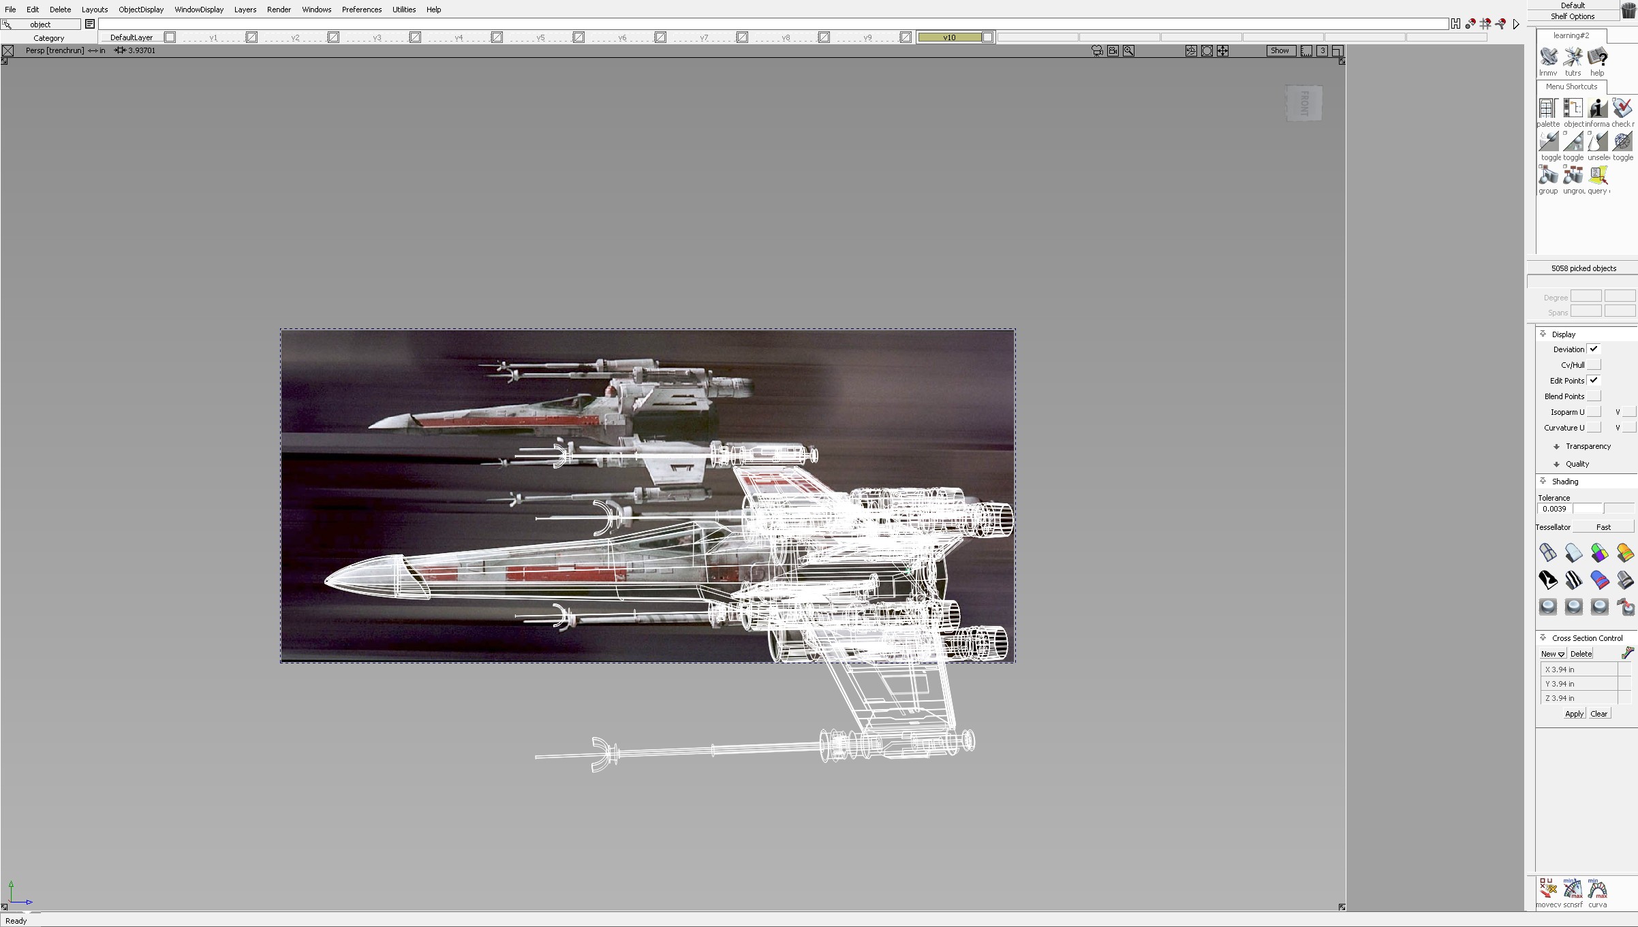This screenshot has height=927, width=1638.
Task: Click the lrnmv shelf icon
Action: (x=1548, y=57)
